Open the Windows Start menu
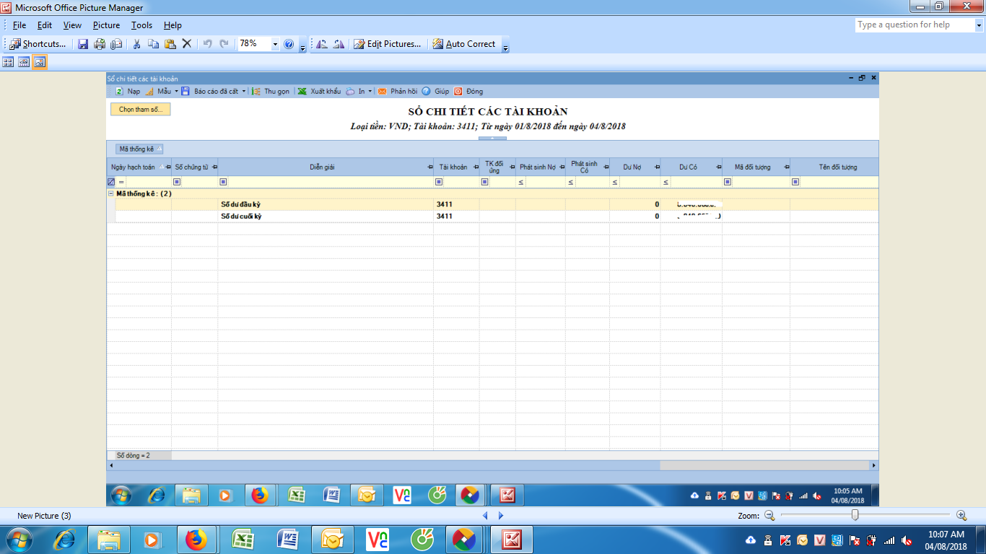The width and height of the screenshot is (986, 554). [19, 540]
